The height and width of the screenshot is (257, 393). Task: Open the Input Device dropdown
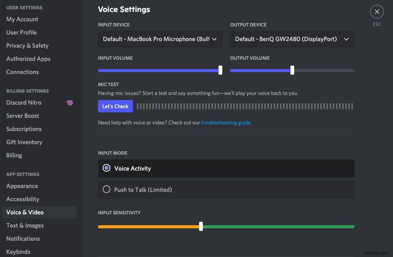point(160,39)
